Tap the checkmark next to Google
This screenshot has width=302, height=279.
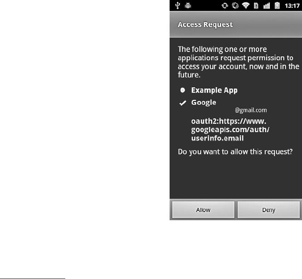point(183,103)
